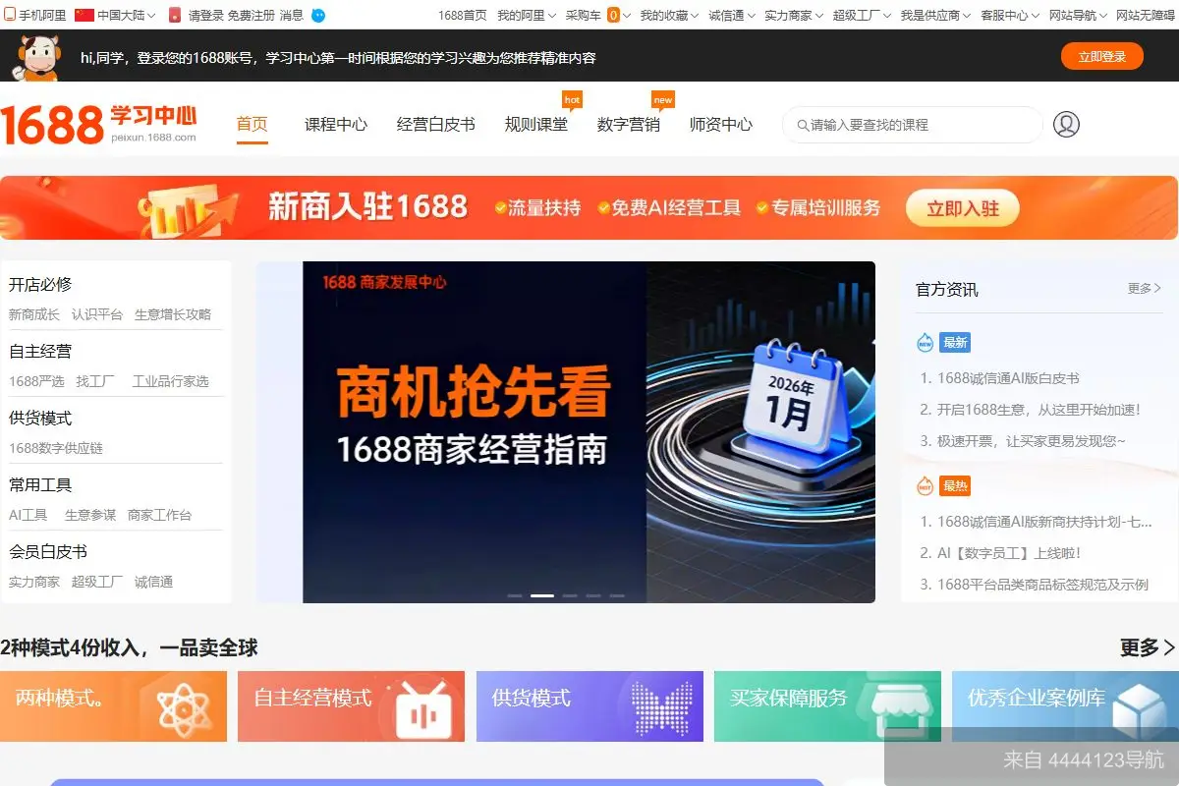This screenshot has height=786, width=1179.
Task: Switch to the 课程中心 tab
Action: coord(335,125)
